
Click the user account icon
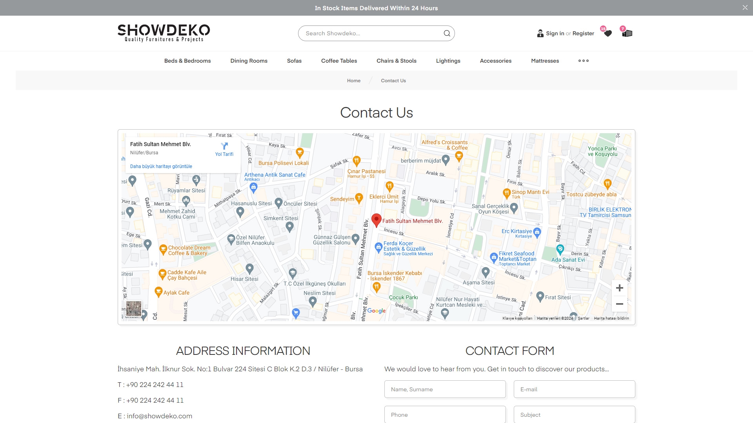(x=540, y=33)
